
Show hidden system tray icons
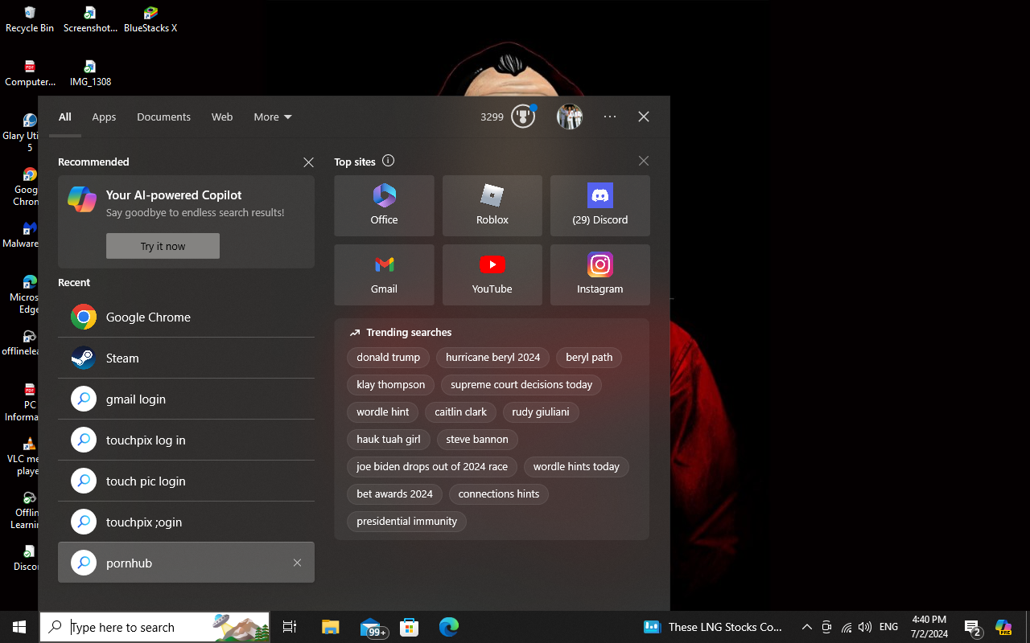pos(806,627)
